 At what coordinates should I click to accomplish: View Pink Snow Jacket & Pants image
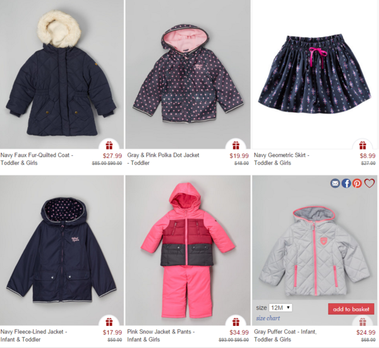coord(188,250)
